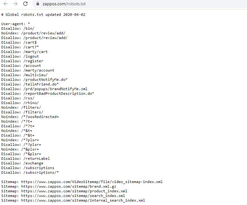Click the 'Disallow: /*&plsr=' line
The image size is (247, 205).
click(21, 154)
